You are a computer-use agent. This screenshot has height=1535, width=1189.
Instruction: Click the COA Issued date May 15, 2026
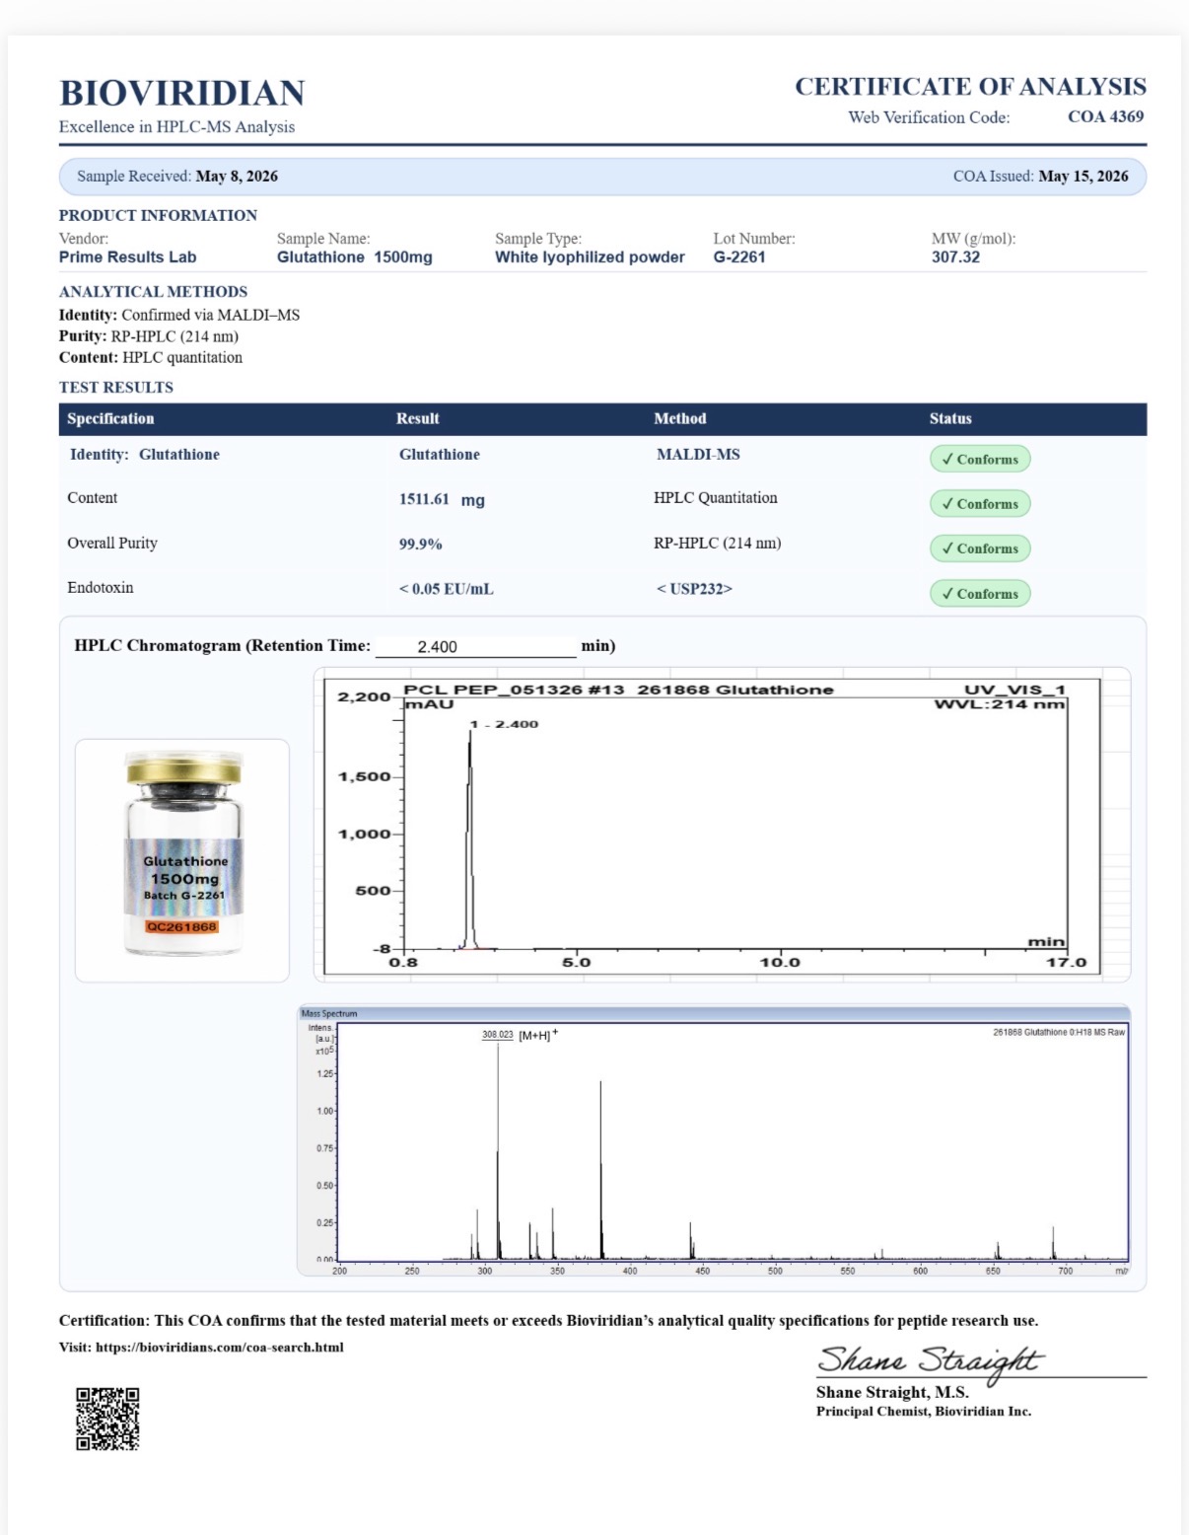click(x=1084, y=176)
